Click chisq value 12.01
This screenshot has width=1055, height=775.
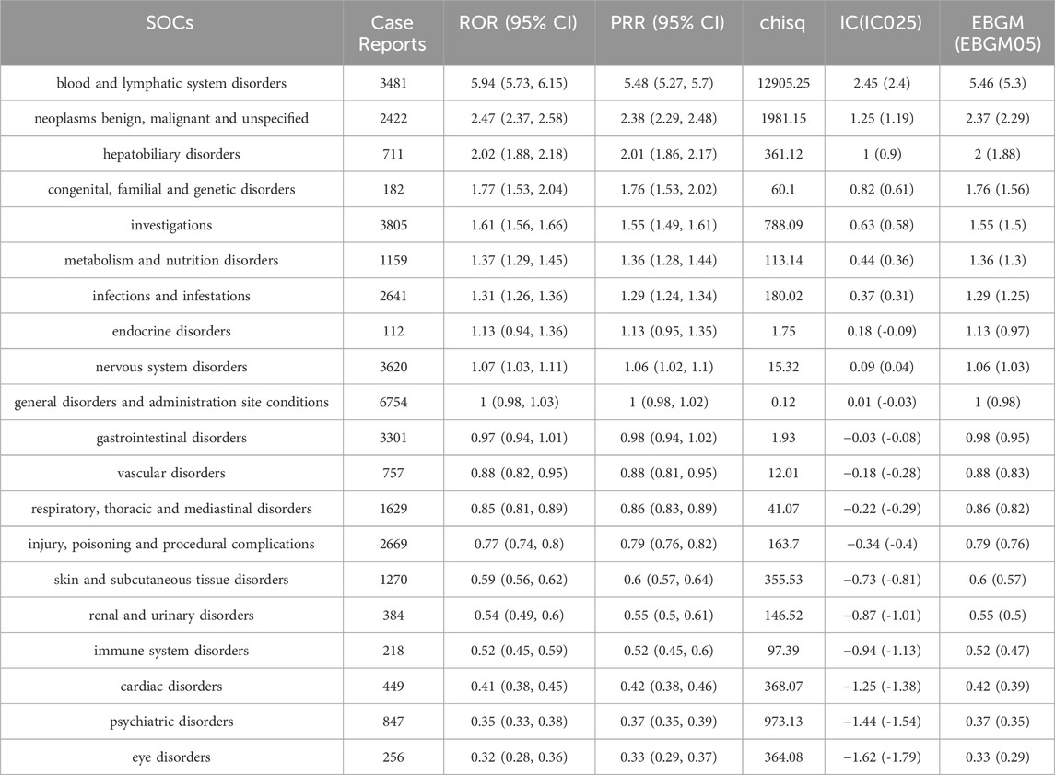tap(783, 473)
